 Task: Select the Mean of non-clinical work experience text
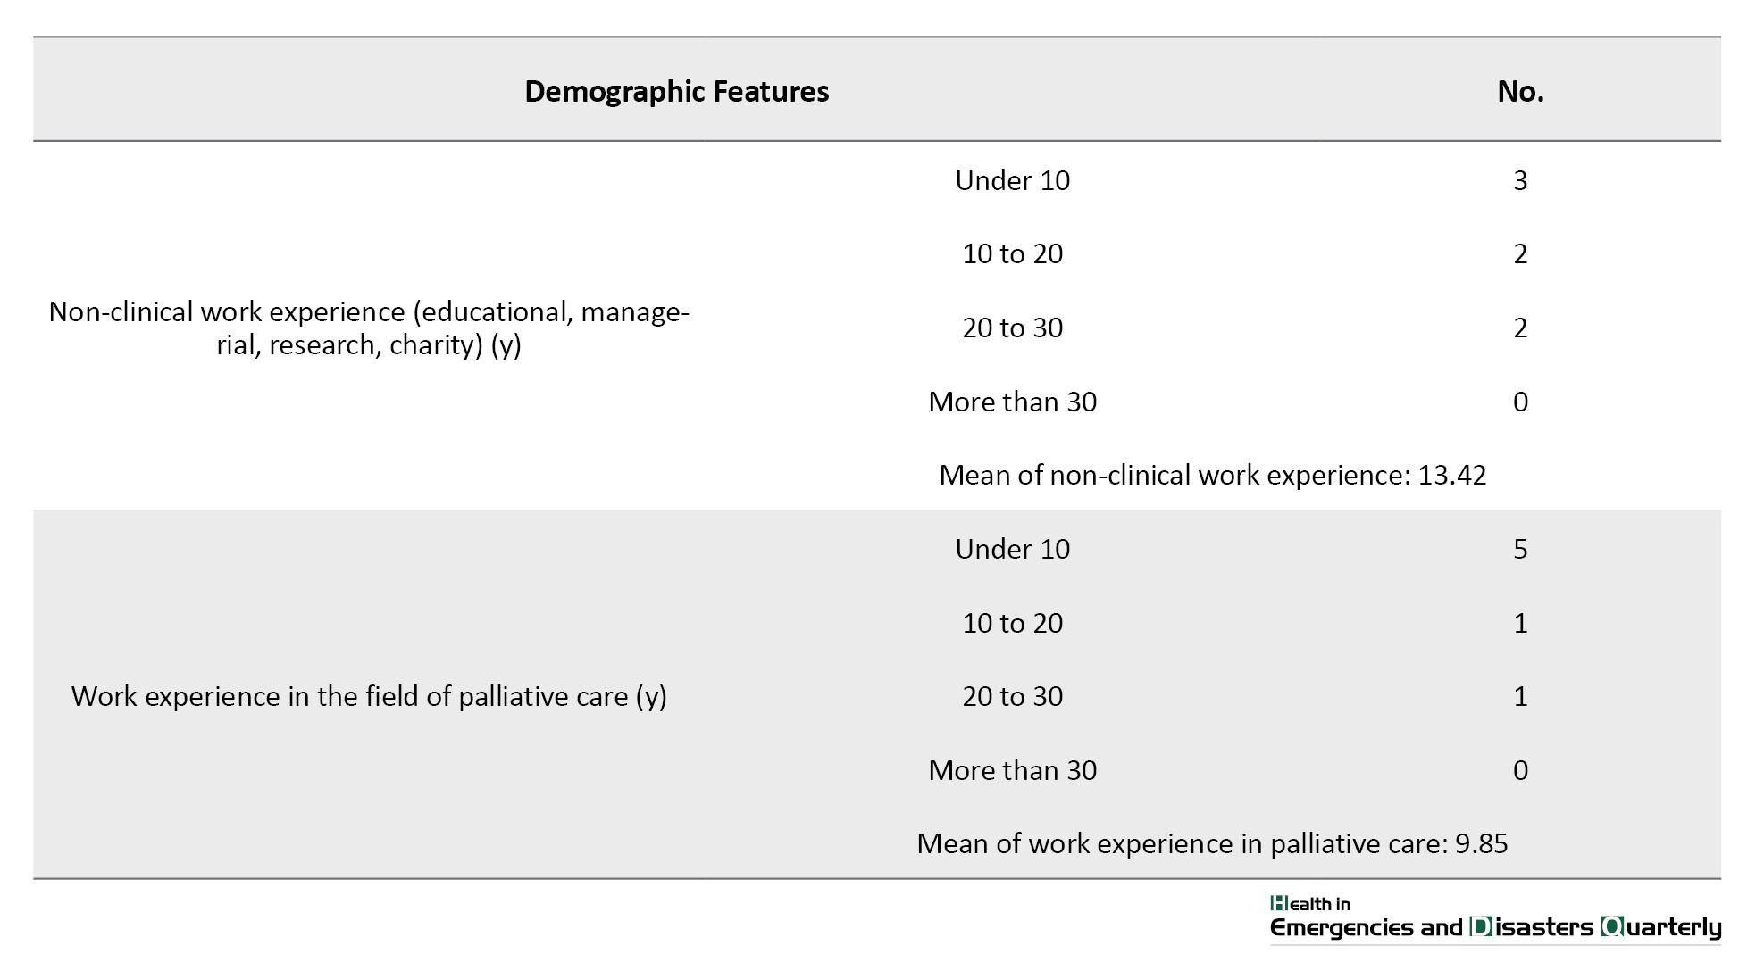[1212, 475]
